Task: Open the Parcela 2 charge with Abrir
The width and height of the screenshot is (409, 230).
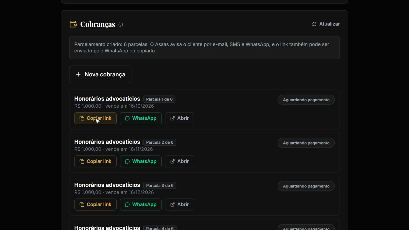Action: 179,161
